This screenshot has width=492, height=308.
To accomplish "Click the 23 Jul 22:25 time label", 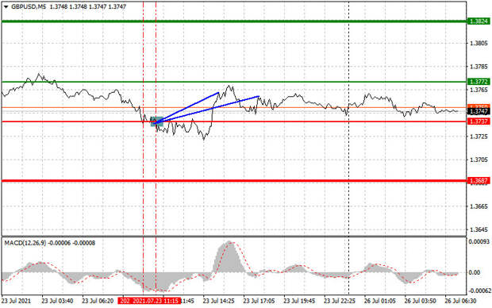I will tap(340, 301).
